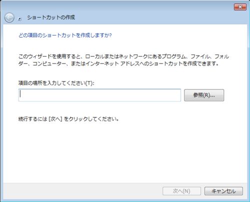
Task: Focus the item location text field
Action: [99, 95]
